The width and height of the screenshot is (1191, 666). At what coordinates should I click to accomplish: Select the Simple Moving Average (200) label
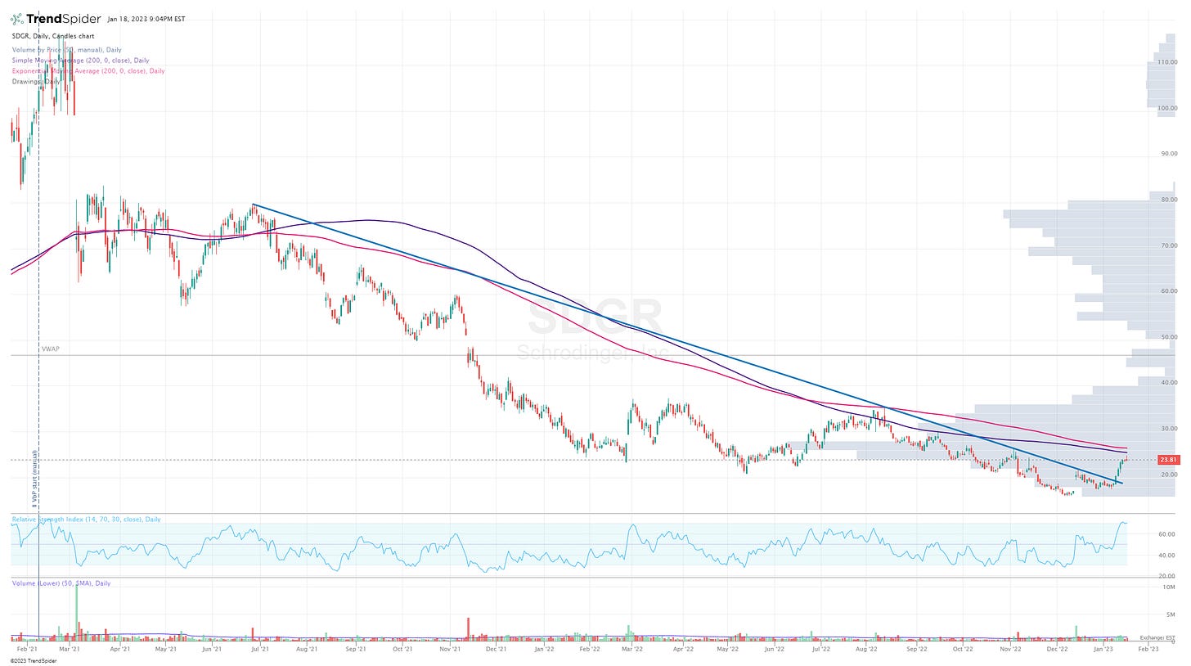(79, 60)
